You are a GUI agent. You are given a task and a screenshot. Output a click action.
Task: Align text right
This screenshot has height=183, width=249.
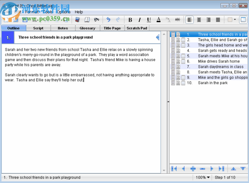click(208, 20)
